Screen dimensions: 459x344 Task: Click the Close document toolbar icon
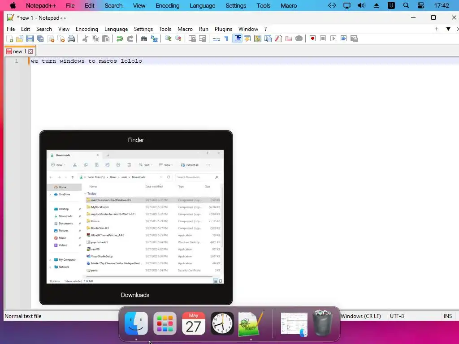[x=51, y=39]
